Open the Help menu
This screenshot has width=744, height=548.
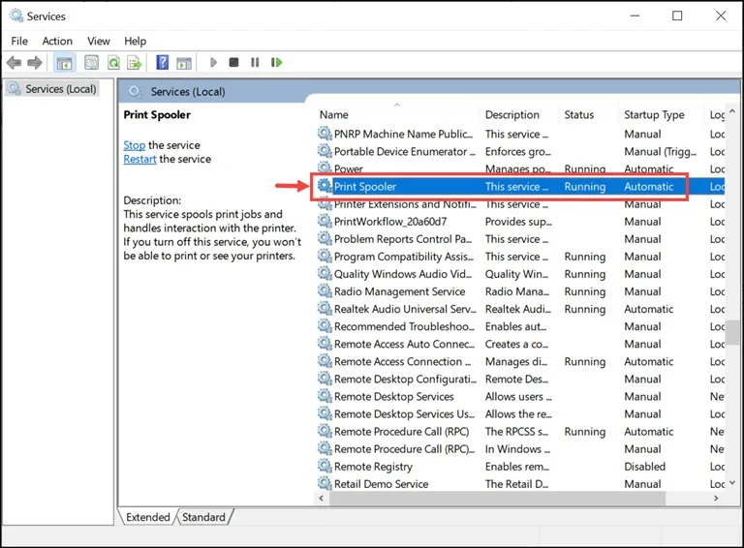click(x=136, y=42)
